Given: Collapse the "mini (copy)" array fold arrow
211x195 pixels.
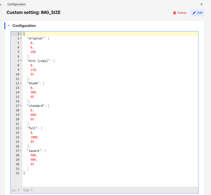Looking at the screenshot, I should tap(21, 61).
